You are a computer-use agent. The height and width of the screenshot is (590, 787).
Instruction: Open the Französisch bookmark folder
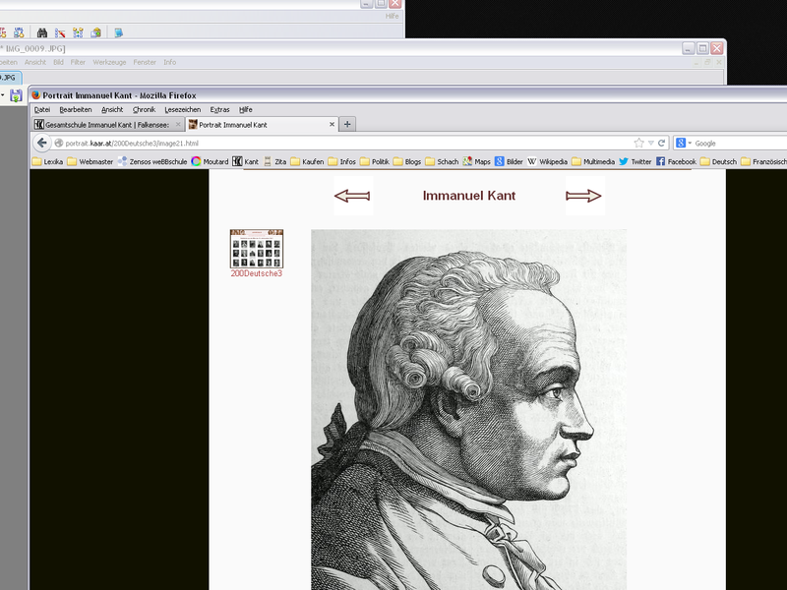pyautogui.click(x=764, y=161)
